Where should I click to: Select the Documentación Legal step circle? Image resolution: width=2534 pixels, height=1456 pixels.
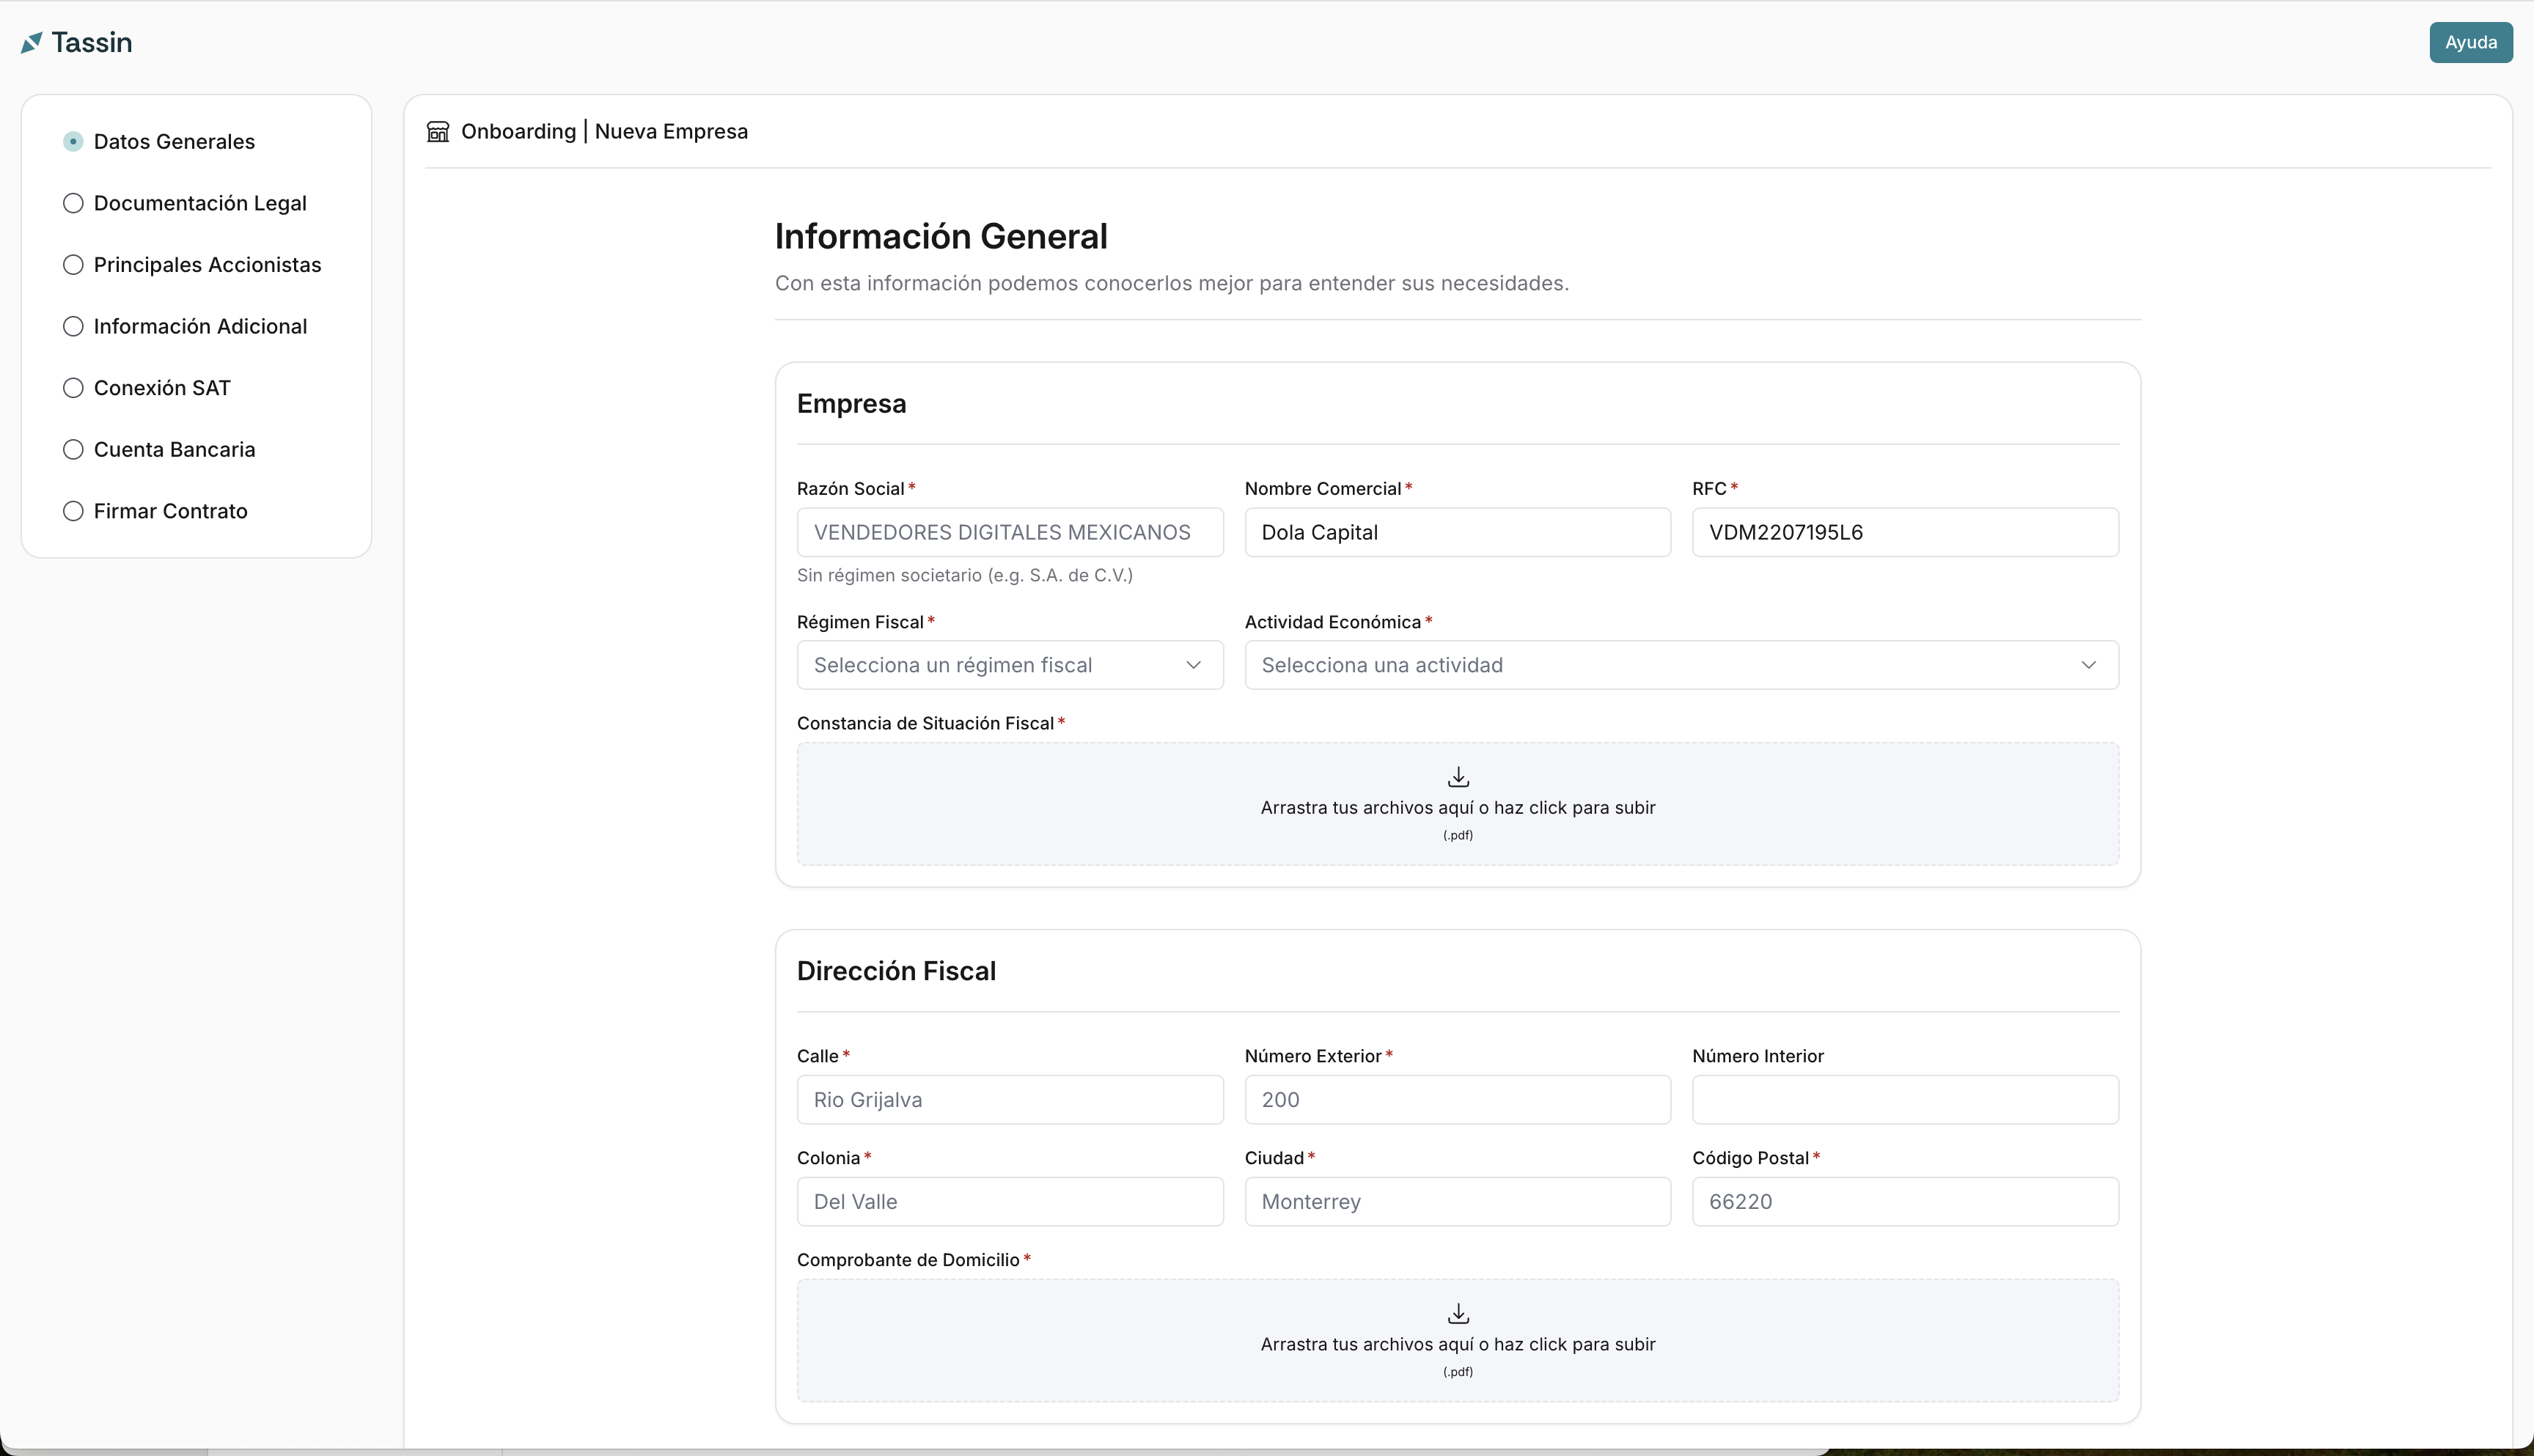tap(73, 203)
